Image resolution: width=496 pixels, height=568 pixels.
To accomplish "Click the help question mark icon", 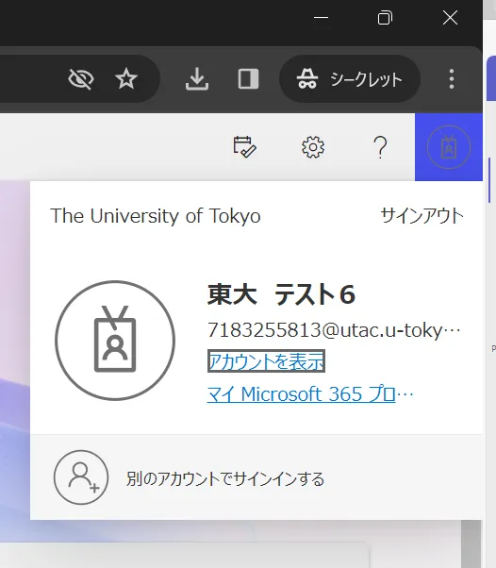I will 380,147.
